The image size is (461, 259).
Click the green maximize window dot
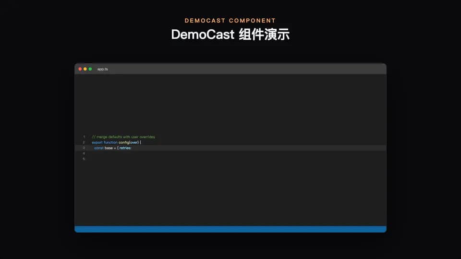[x=90, y=69]
